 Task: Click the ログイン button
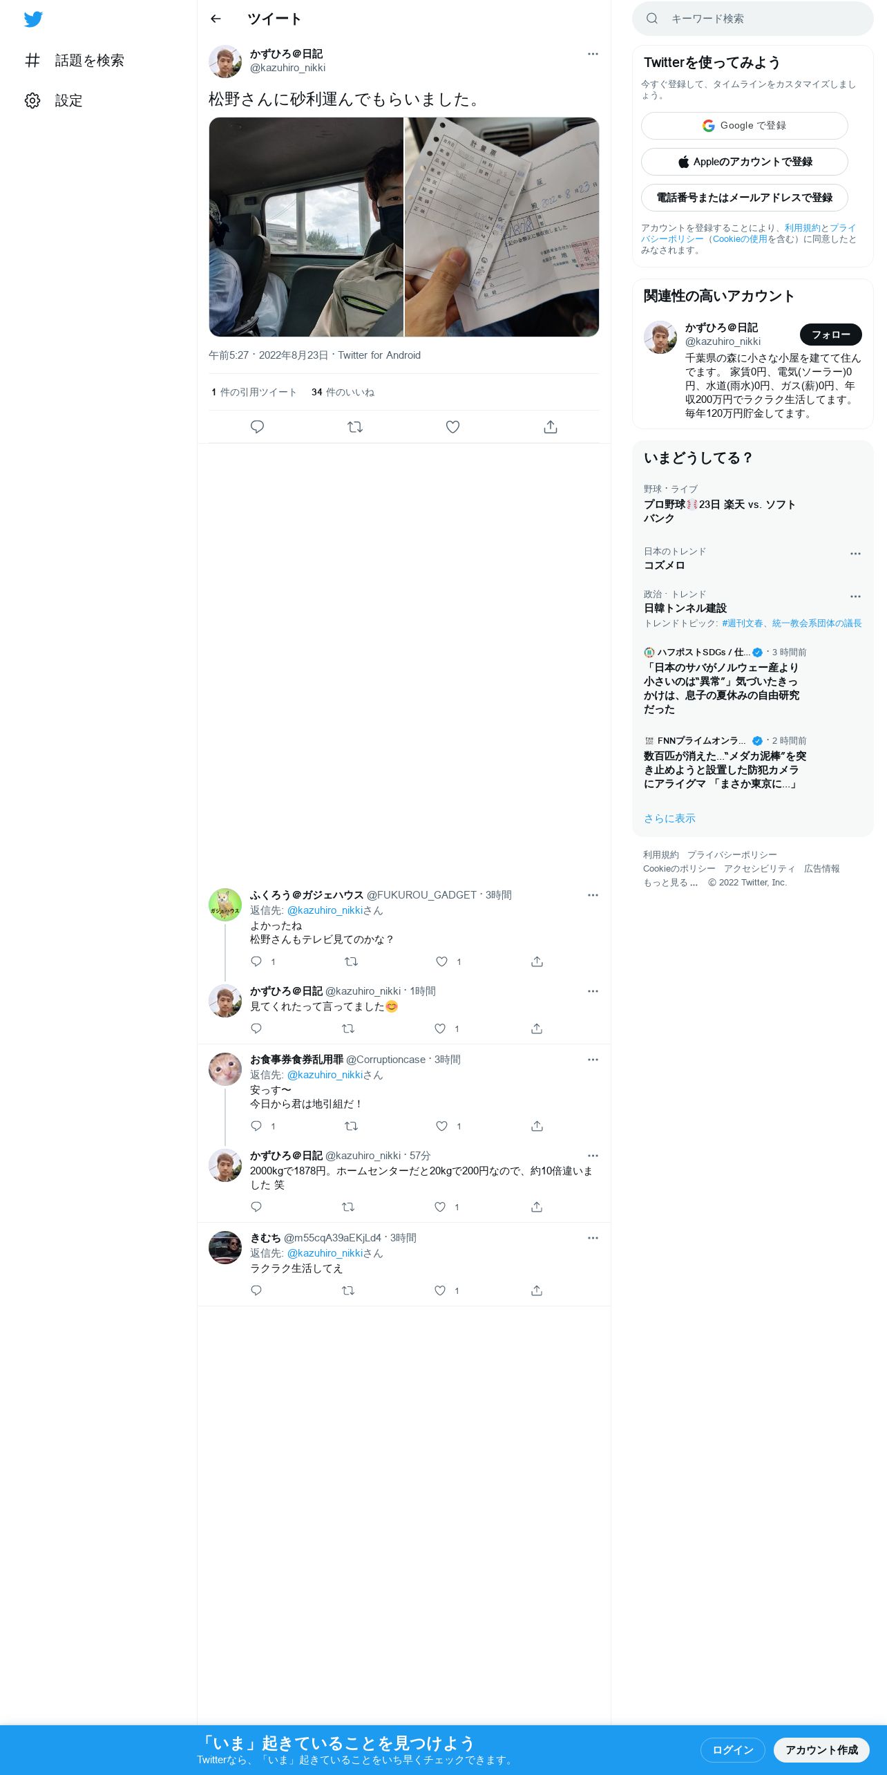(x=732, y=1749)
